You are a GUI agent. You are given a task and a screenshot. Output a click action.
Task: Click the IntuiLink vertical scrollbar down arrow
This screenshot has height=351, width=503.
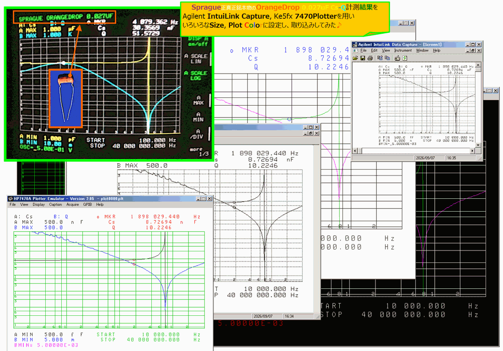click(x=478, y=145)
